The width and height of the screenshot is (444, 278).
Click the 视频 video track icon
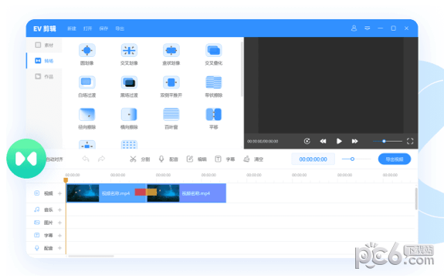click(x=37, y=193)
